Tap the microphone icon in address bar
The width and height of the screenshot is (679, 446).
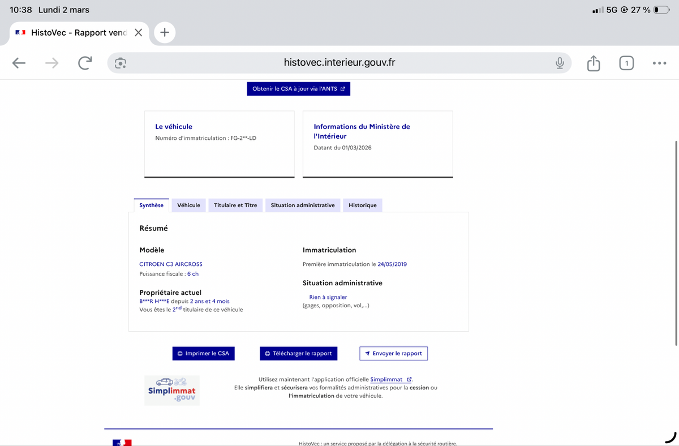pos(559,63)
